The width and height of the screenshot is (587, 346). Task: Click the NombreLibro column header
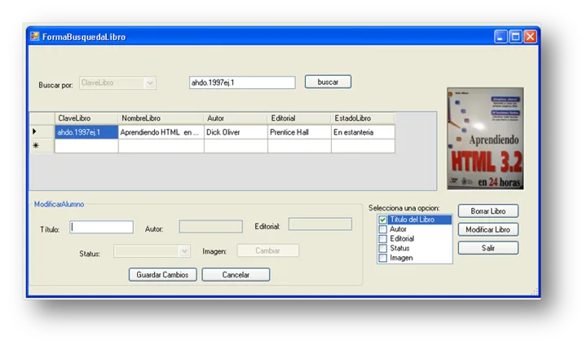coord(161,118)
